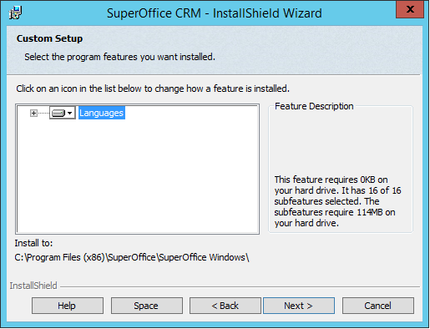Viewport: 430px width, 329px height.
Task: Click the install path C:\Program Files (x86) text
Action: pyautogui.click(x=132, y=257)
